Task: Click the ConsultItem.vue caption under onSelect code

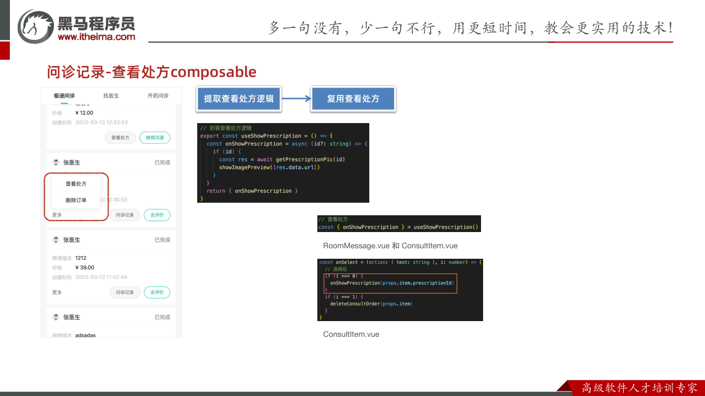Action: point(351,334)
